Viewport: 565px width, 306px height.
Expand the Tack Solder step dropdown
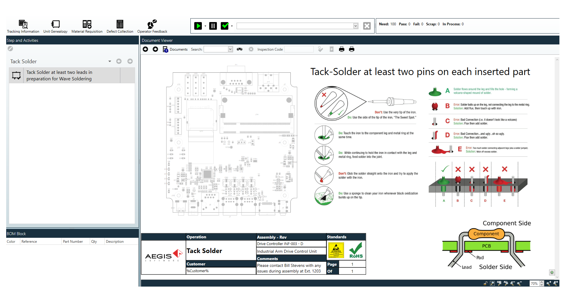click(110, 61)
